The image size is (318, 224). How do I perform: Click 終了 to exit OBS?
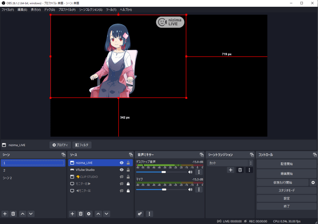point(287,206)
